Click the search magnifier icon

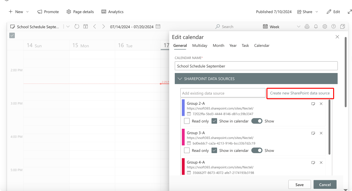pos(218,26)
